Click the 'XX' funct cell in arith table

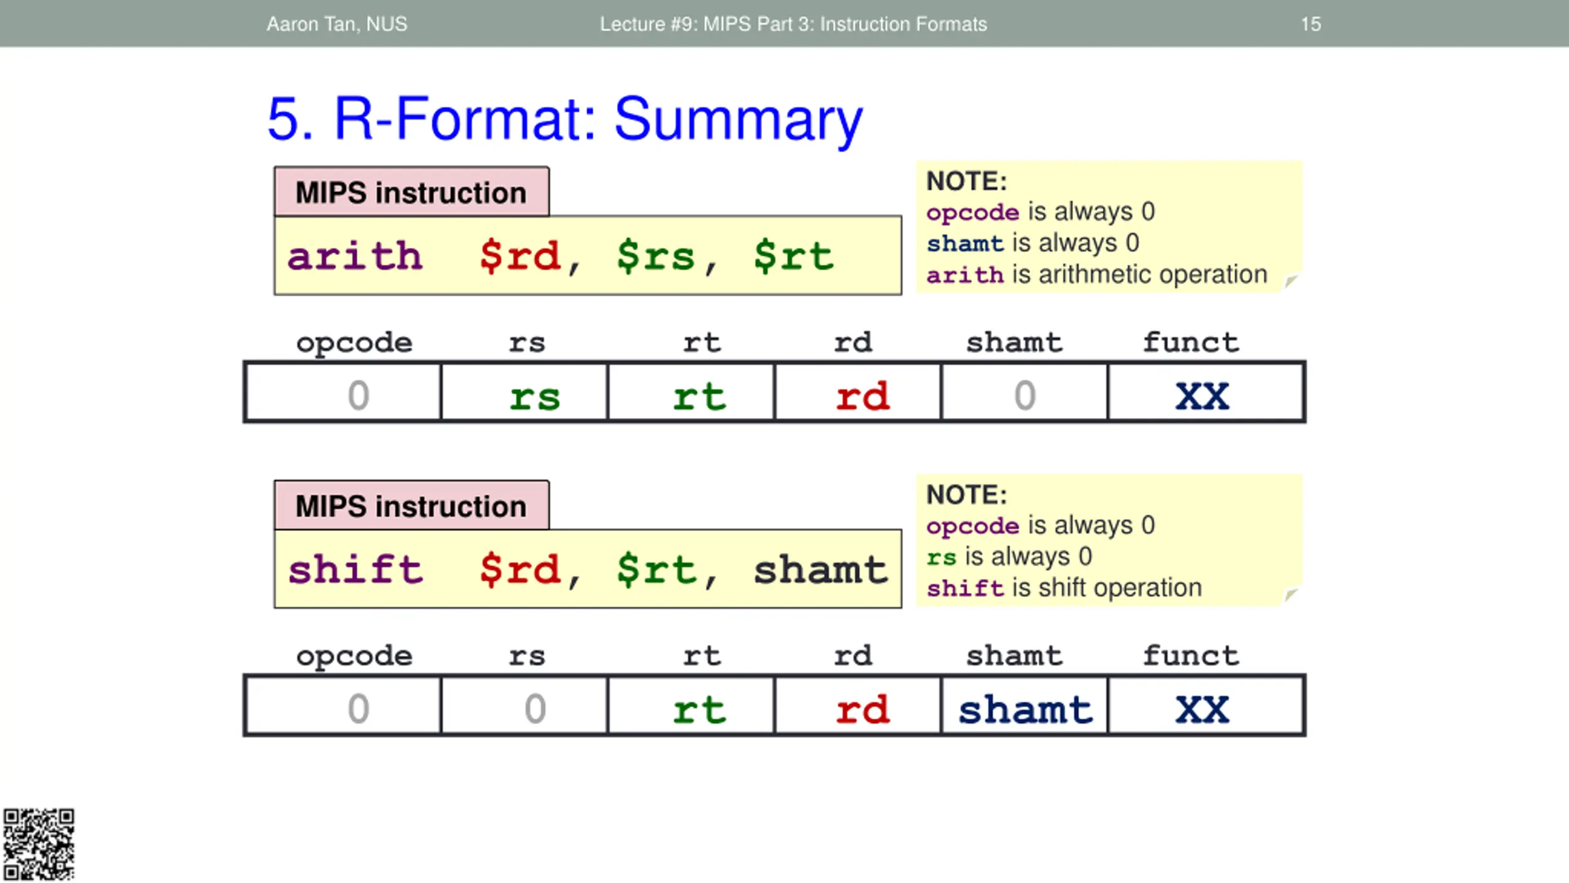(x=1206, y=392)
